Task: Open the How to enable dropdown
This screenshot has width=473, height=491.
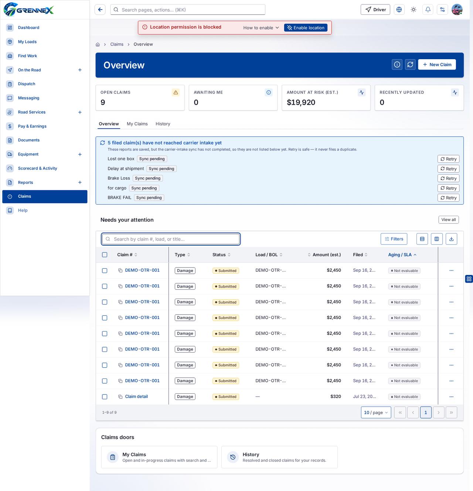Action: tap(261, 28)
